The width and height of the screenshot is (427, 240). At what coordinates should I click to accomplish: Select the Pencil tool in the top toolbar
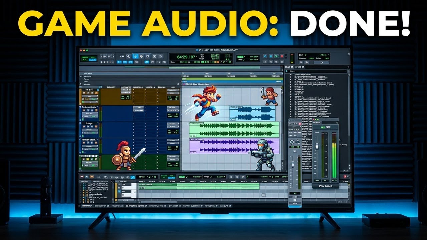tap(160, 56)
